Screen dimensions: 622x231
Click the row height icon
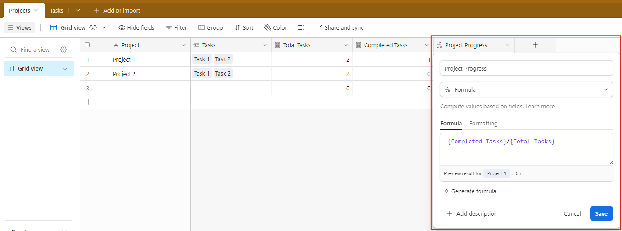click(301, 28)
